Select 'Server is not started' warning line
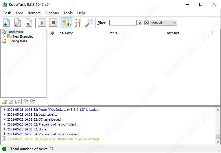 pos(53,139)
